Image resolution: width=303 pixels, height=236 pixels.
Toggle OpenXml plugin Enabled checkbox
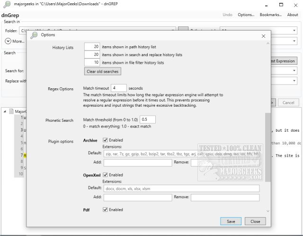(105, 175)
